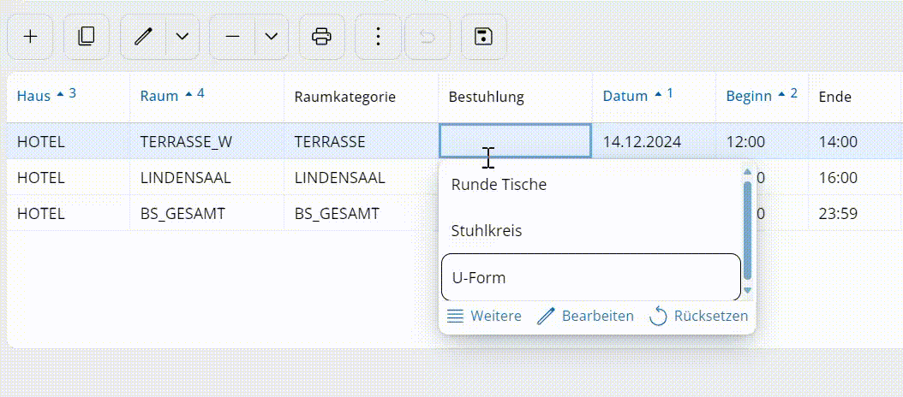Click the undo arrow icon
The width and height of the screenshot is (903, 397).
point(428,37)
